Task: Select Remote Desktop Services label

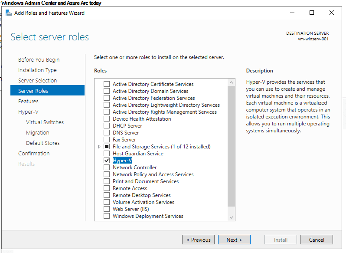Action: click(x=142, y=195)
